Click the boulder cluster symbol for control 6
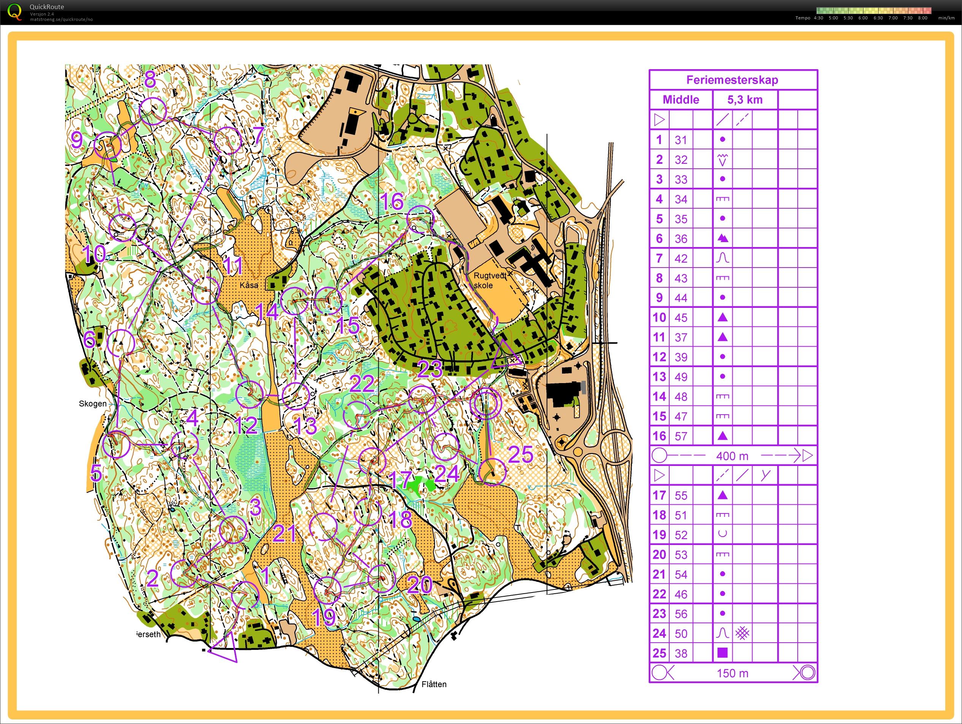This screenshot has width=962, height=724. tap(722, 238)
